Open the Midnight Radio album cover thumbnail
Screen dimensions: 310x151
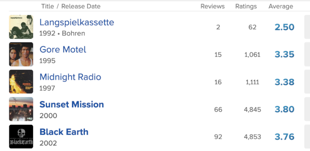(21, 82)
